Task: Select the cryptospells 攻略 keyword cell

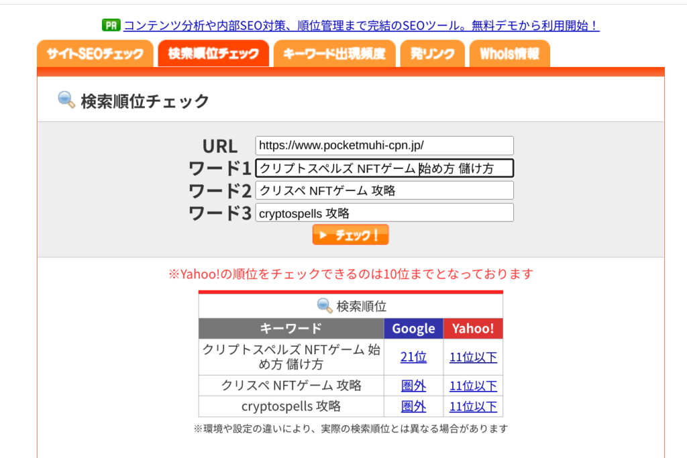Action: coord(291,406)
